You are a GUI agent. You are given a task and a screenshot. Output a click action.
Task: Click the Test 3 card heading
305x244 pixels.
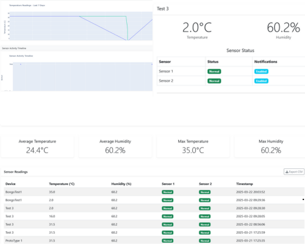pos(163,9)
